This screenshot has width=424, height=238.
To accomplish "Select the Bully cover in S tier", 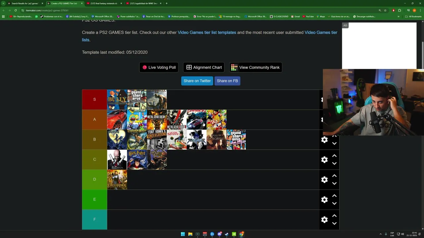I will click(117, 99).
